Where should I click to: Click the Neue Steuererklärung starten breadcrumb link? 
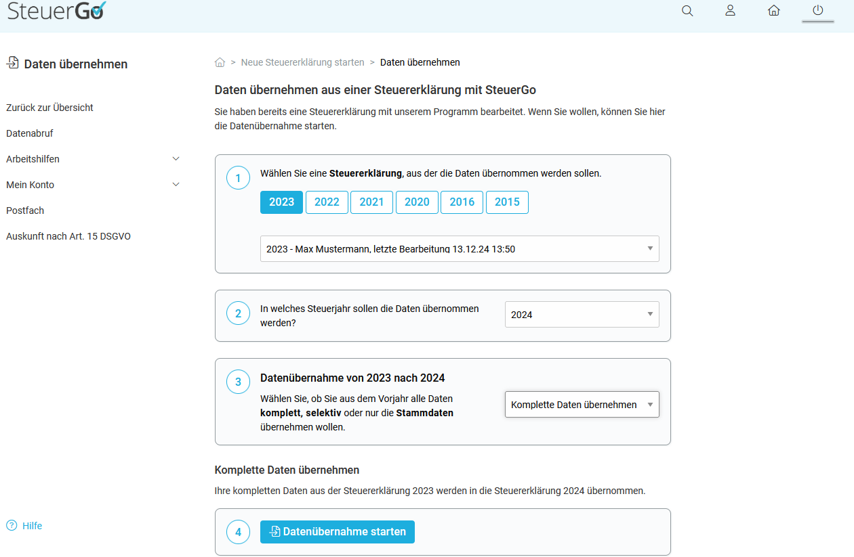(302, 62)
